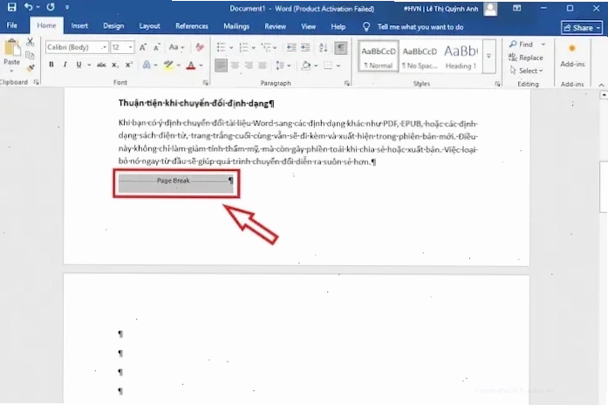Activate the Format Painter brush

(30, 68)
